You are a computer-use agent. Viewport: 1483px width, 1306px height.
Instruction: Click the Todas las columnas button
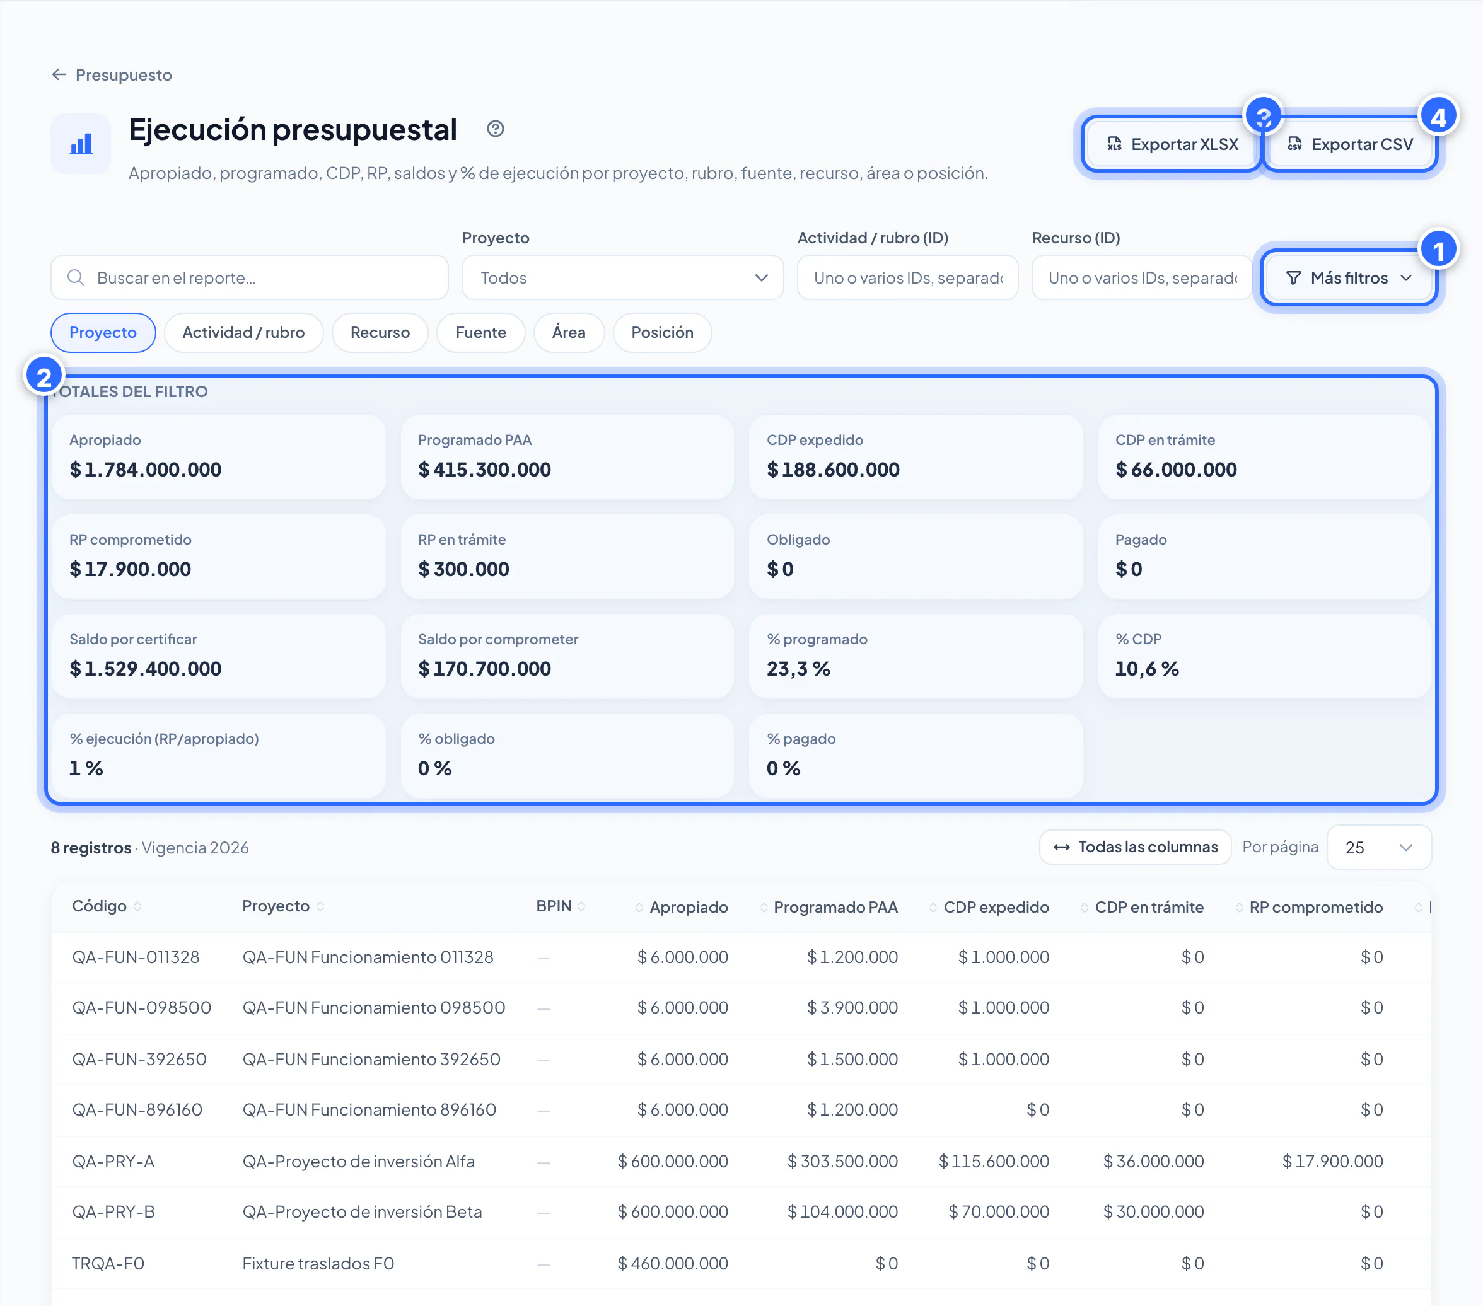(1136, 847)
